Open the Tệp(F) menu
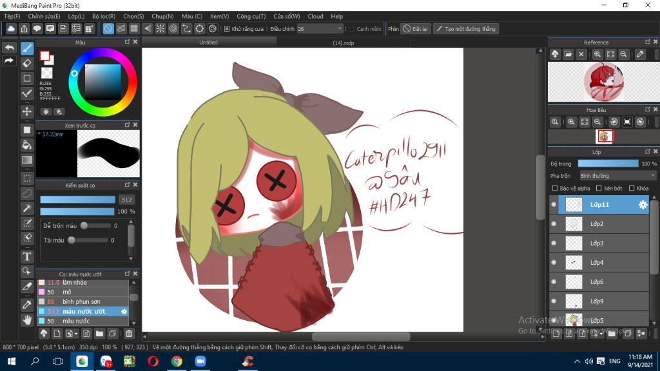The width and height of the screenshot is (660, 371). click(x=12, y=16)
